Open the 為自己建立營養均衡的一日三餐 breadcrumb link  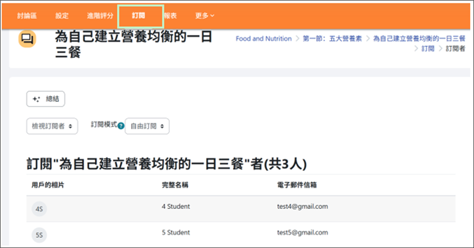click(419, 39)
